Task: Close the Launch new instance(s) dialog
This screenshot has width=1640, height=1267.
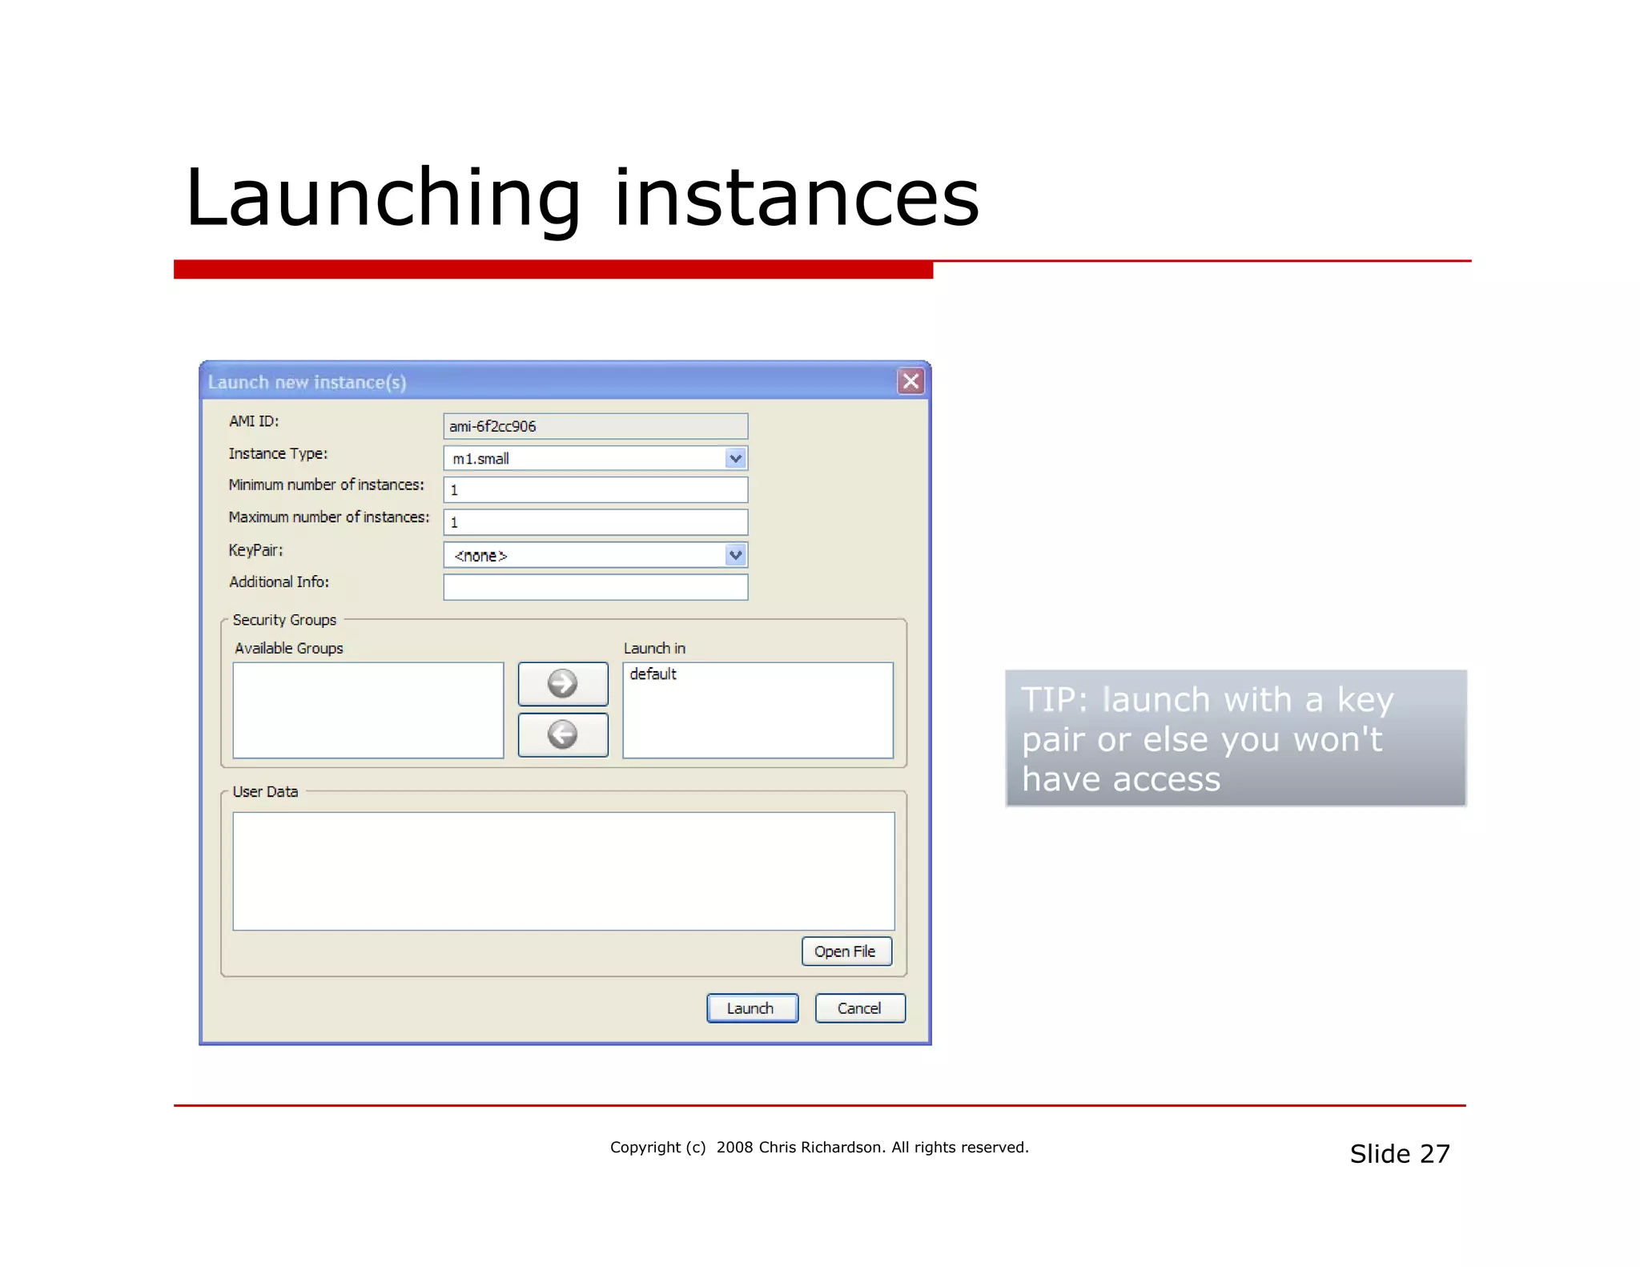Action: (x=910, y=381)
